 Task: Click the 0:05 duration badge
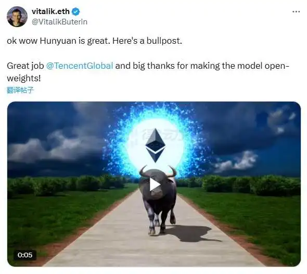click(x=25, y=255)
